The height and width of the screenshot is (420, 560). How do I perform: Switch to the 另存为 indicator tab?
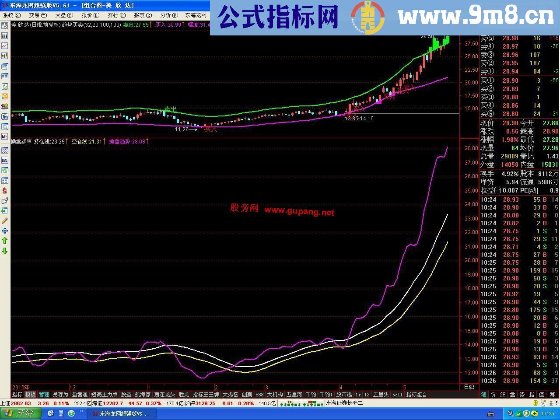click(60, 395)
